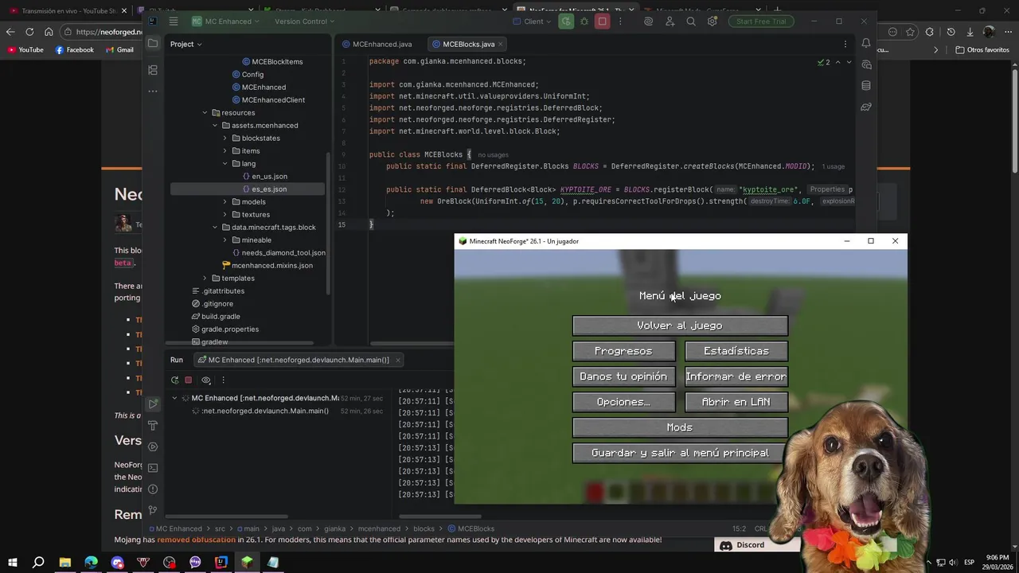Open the Client run configuration dropdown
Screen dimensions: 1019x573
point(533,21)
